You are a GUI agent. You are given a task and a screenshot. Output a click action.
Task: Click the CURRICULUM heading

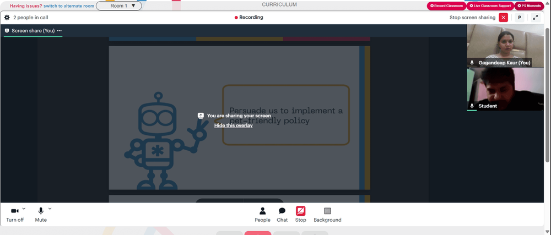279,4
